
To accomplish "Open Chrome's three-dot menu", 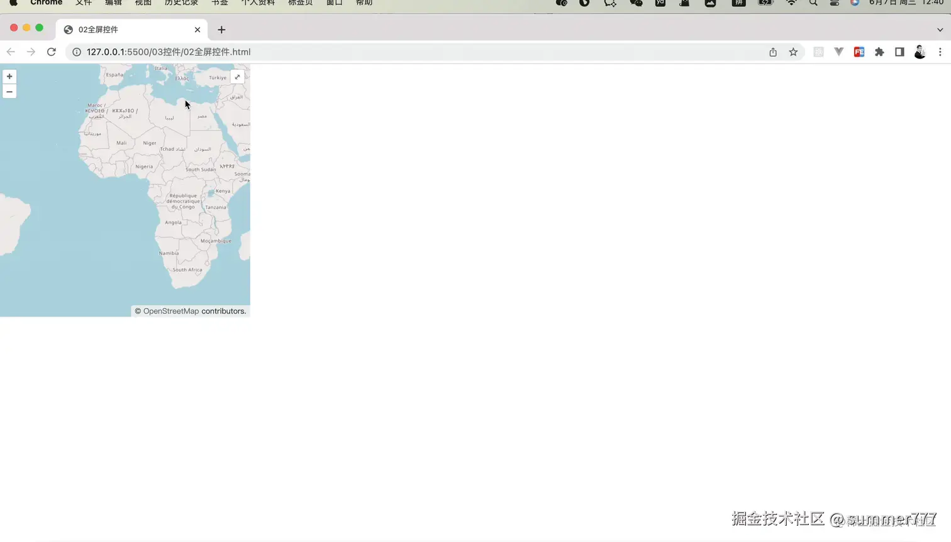I will point(940,52).
